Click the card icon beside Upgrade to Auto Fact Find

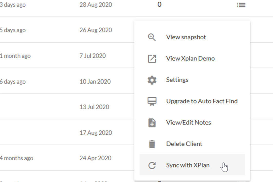point(152,102)
